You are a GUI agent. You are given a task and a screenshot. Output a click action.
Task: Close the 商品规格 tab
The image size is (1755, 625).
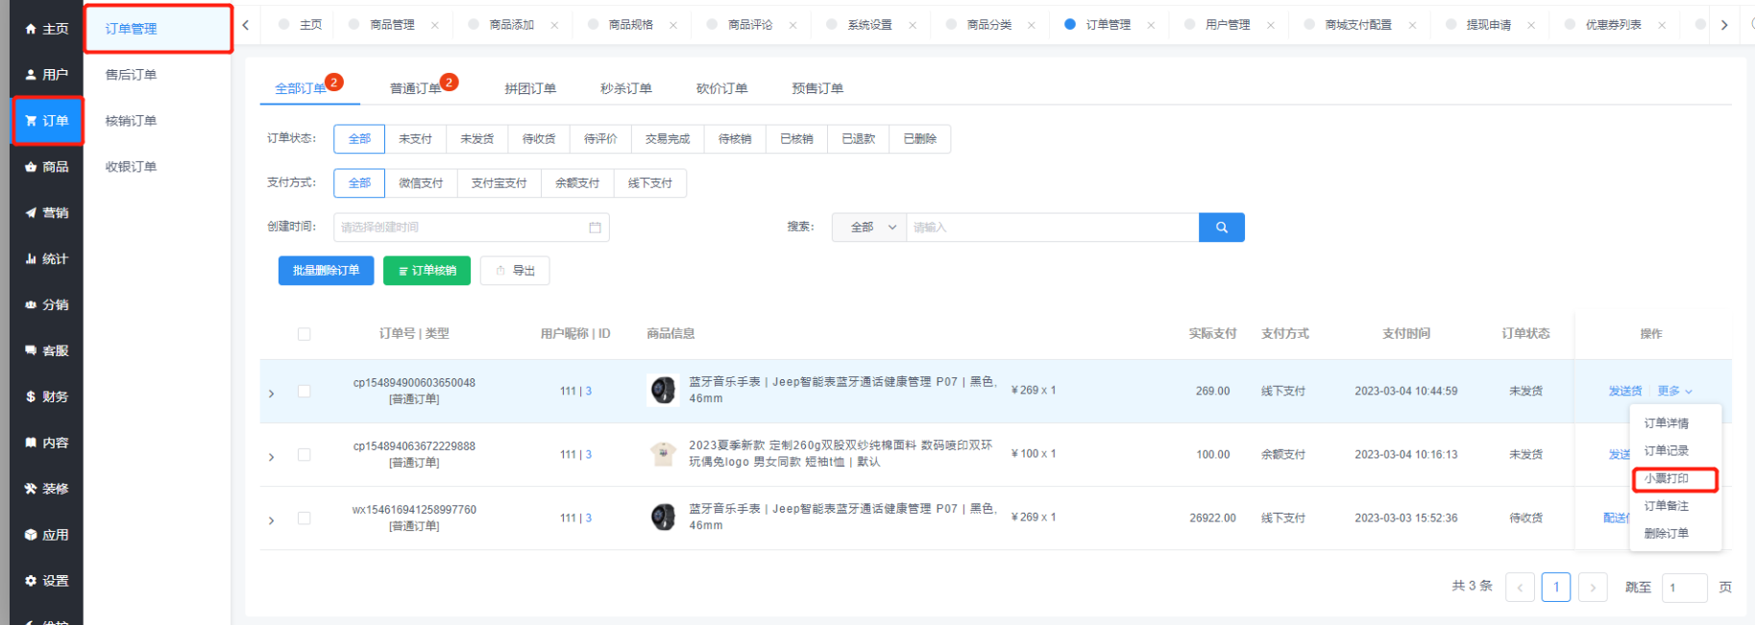pos(673,25)
